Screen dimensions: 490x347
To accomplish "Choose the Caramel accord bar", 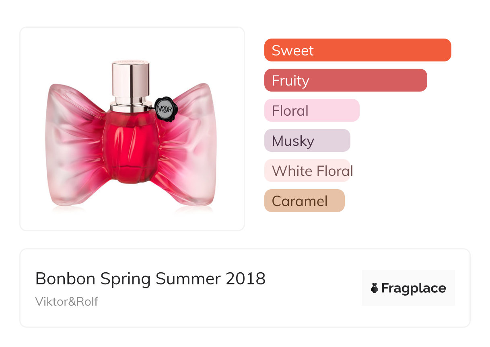I will coord(305,201).
